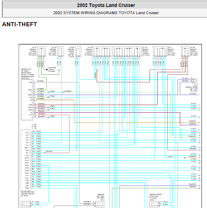Click the 'EXTERIOR LIGHTS SYSTEM' arrow label
This screenshot has width=207, height=208.
(52, 69)
